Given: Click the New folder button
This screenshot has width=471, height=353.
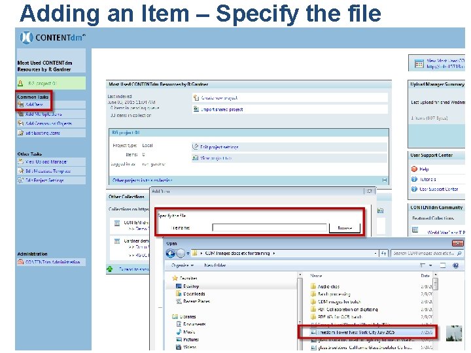Looking at the screenshot, I should point(215,265).
